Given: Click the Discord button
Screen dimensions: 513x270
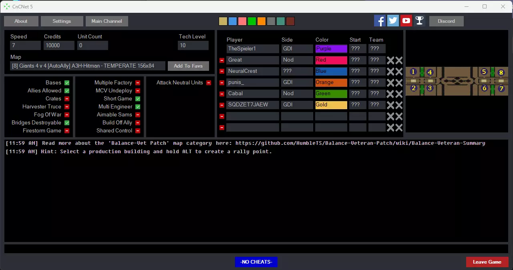Looking at the screenshot, I should click(447, 21).
